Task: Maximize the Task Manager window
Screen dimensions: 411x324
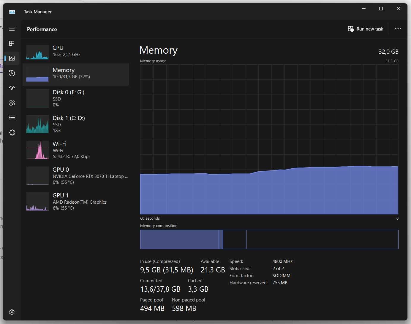Action: [381, 9]
